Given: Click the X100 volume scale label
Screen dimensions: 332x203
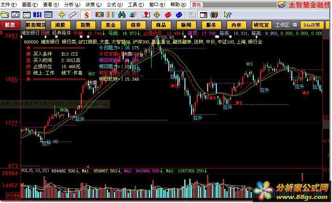Looking at the screenshot, I should click(x=13, y=196).
